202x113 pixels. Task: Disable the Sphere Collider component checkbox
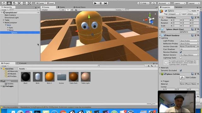pos(165,74)
